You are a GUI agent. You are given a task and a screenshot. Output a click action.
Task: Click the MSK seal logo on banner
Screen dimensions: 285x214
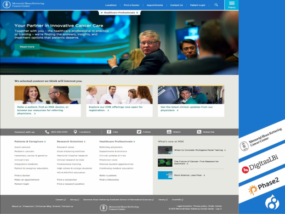tap(244, 146)
